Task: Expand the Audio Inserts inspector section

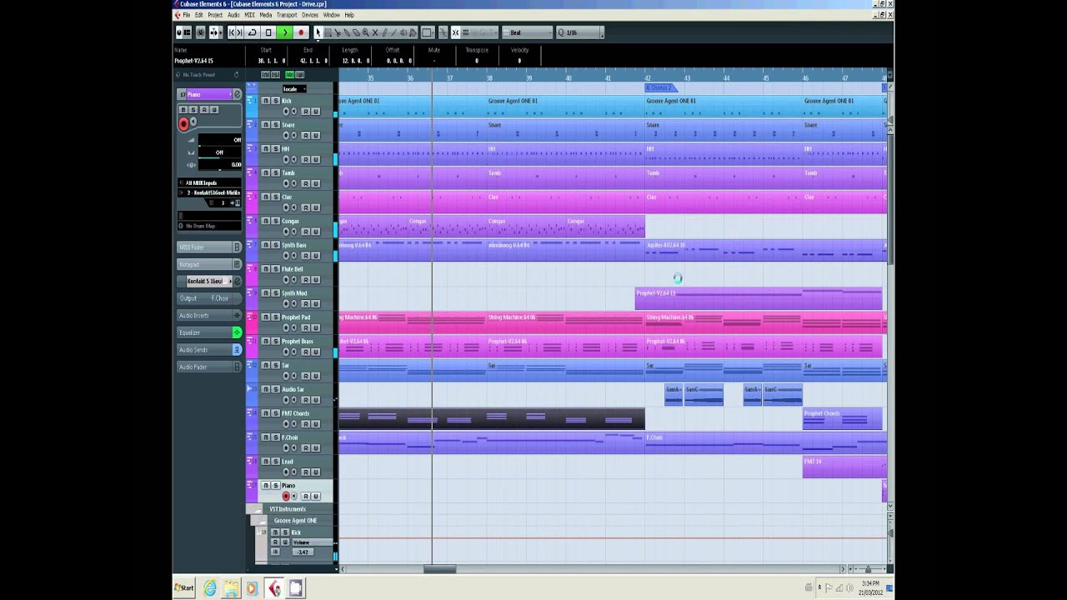Action: (x=209, y=316)
